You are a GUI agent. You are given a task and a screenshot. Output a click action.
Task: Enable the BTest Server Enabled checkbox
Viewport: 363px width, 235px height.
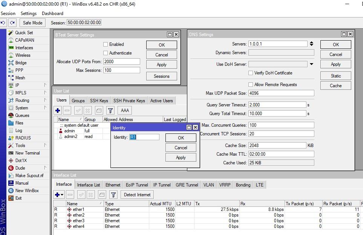(x=106, y=44)
